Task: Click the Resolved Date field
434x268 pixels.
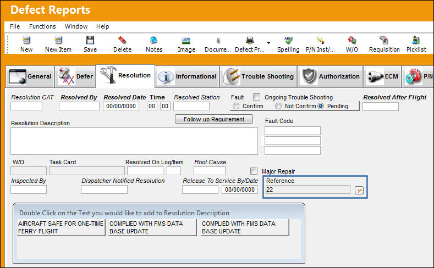Action: [121, 106]
